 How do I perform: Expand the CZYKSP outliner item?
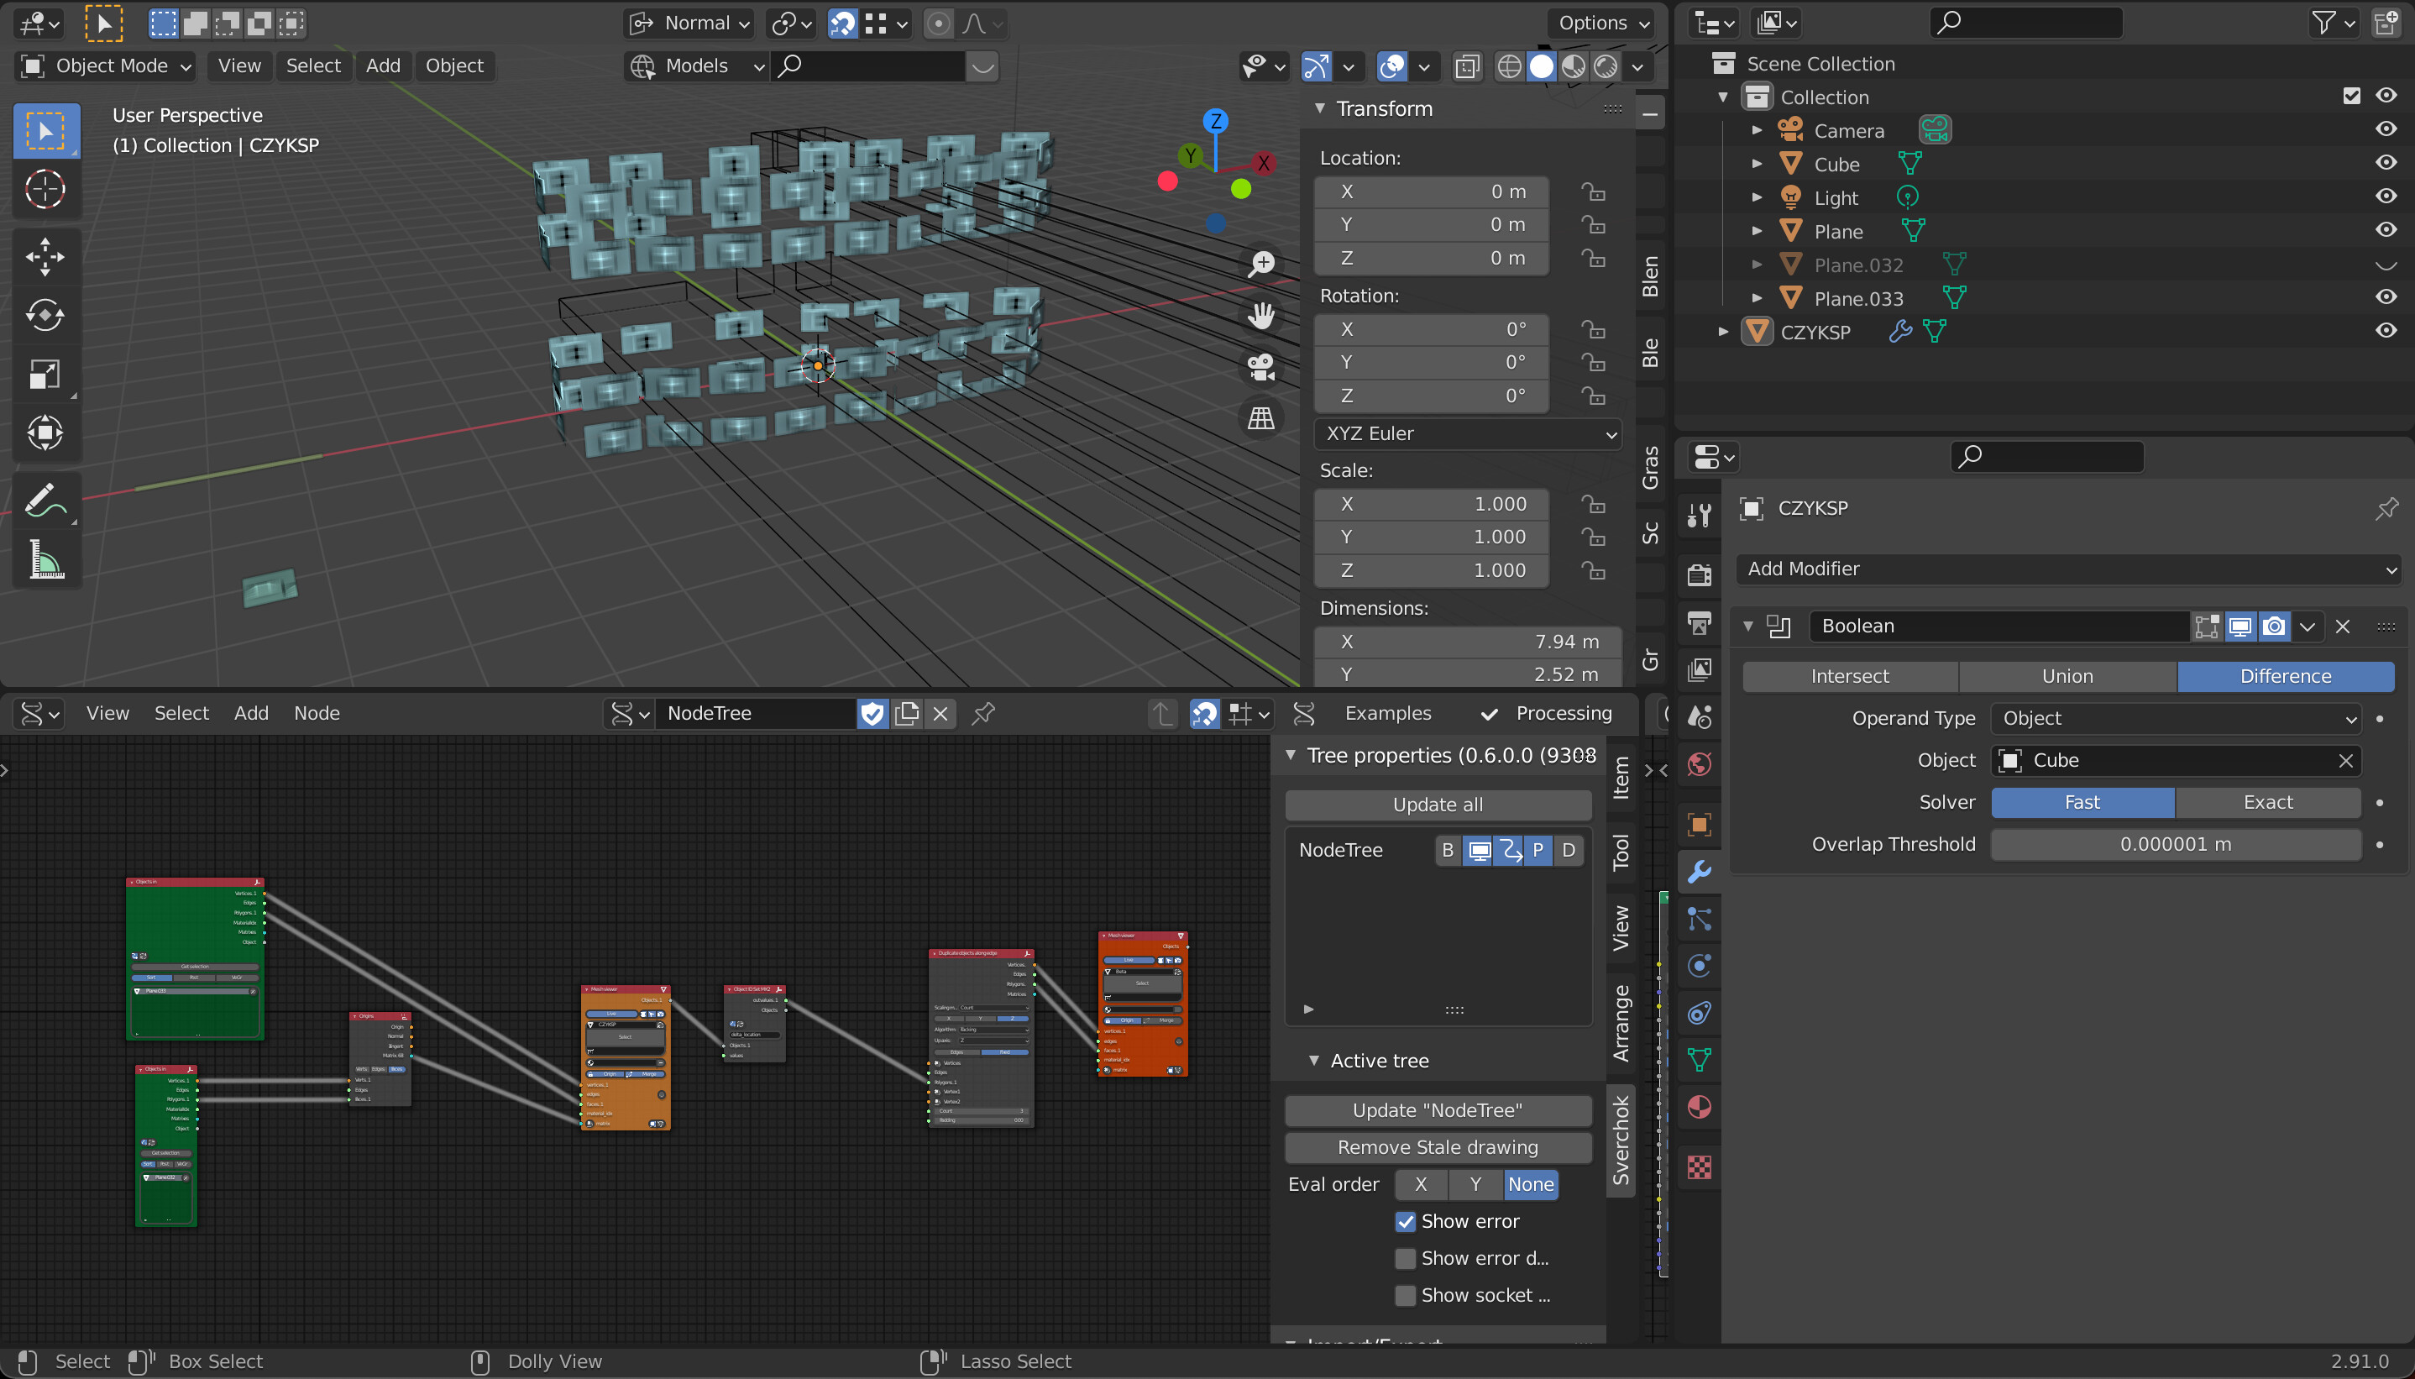pyautogui.click(x=1723, y=332)
